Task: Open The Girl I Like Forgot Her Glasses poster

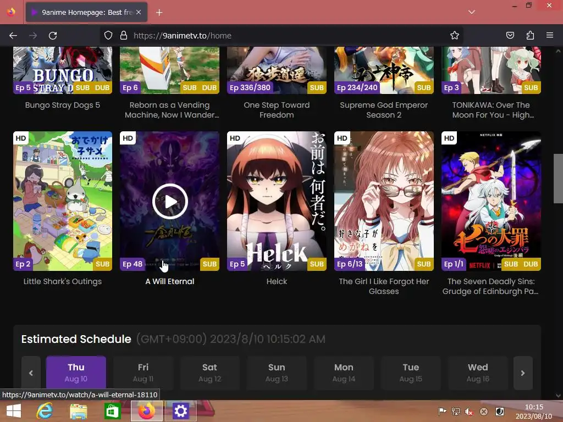Action: (384, 201)
